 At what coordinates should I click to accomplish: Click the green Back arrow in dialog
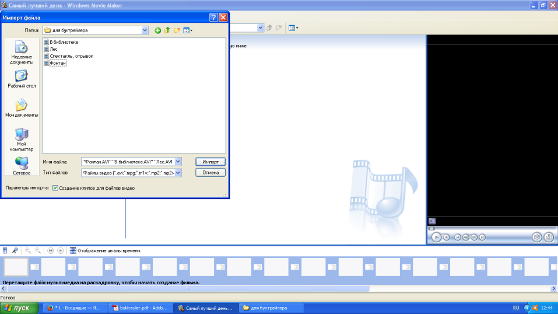pos(157,31)
